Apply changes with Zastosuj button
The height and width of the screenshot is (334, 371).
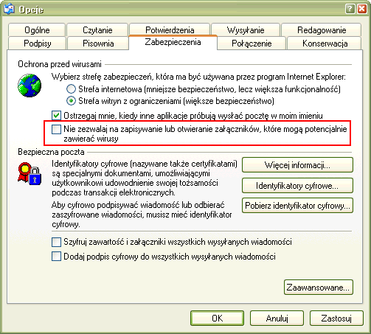pyautogui.click(x=336, y=318)
